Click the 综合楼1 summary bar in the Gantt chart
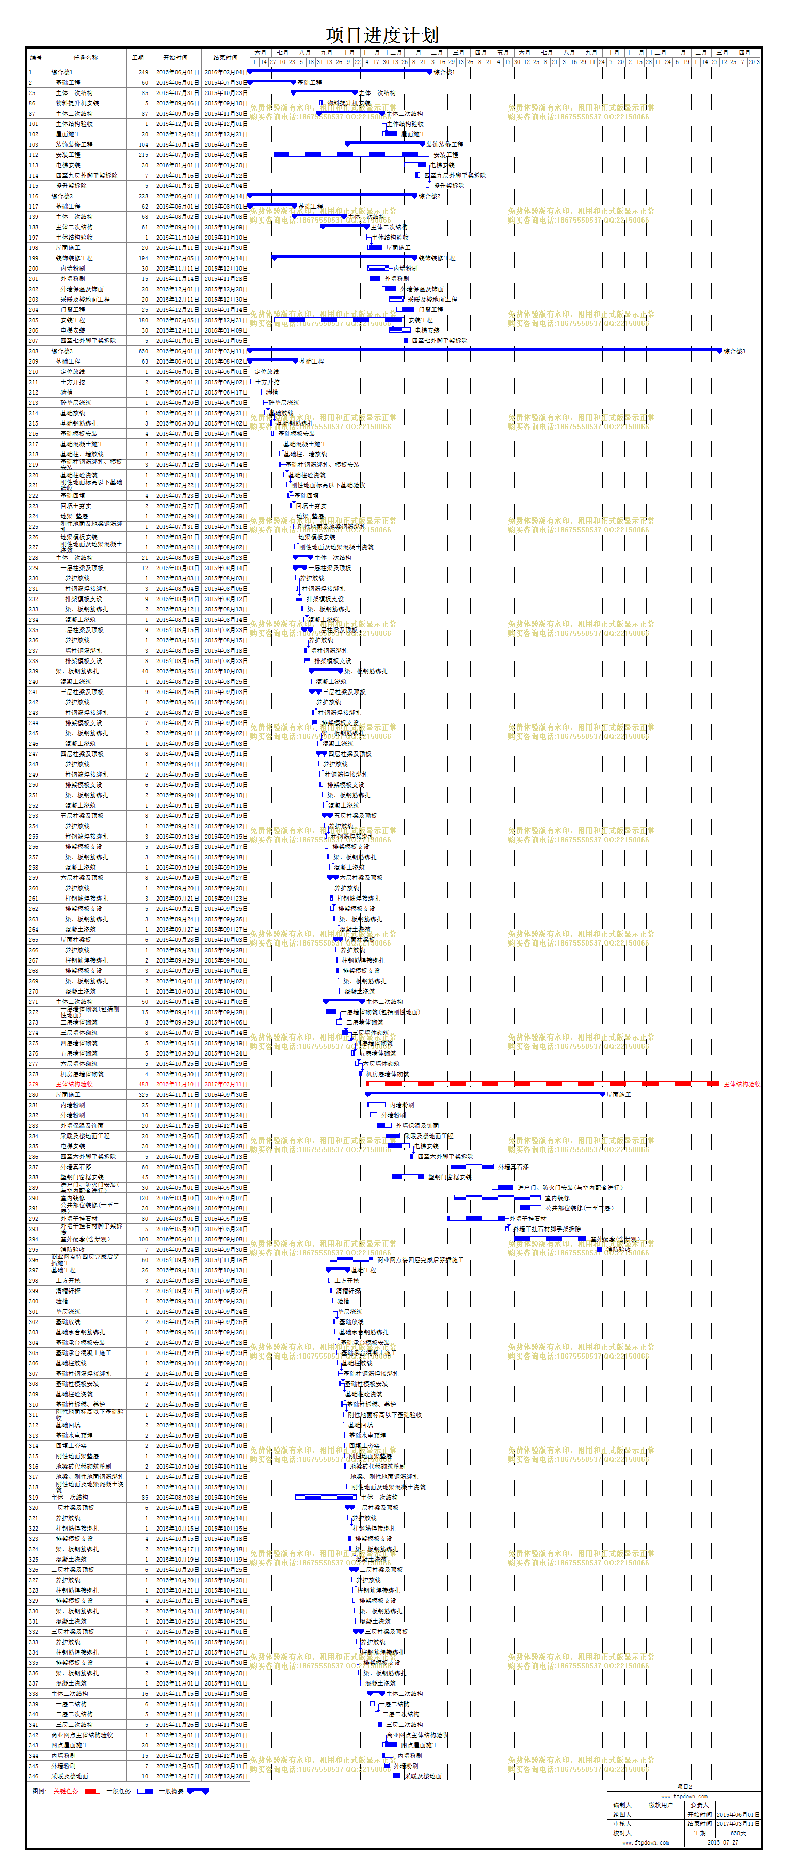 [x=340, y=72]
